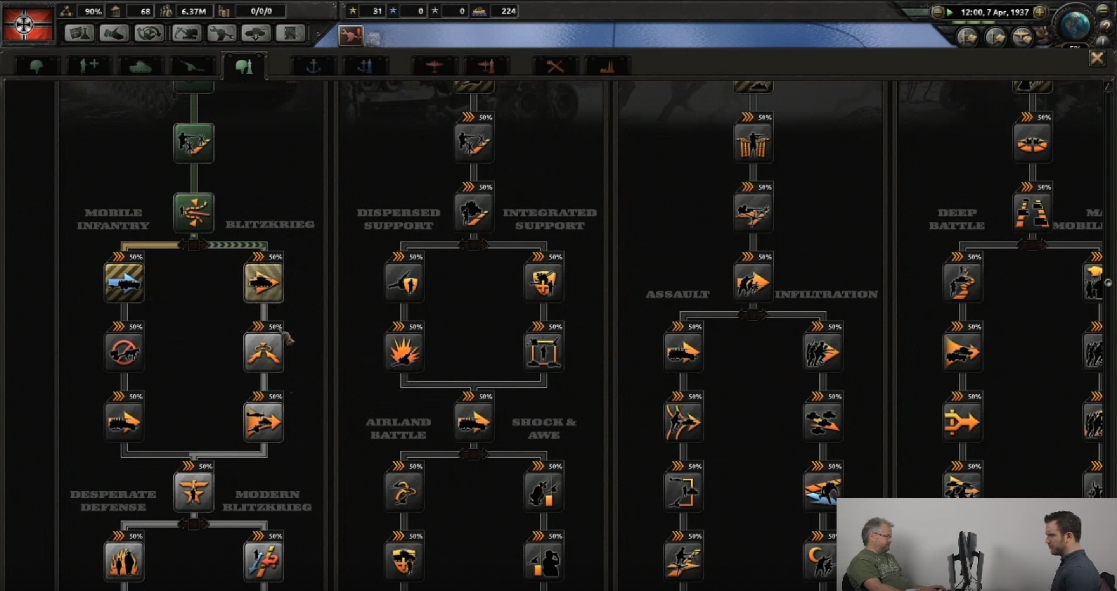Toggle game pause with green play arrow
The width and height of the screenshot is (1117, 591).
(x=950, y=12)
